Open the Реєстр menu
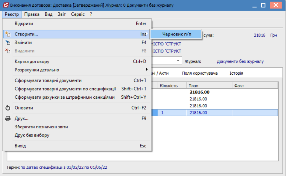 (x=12, y=14)
